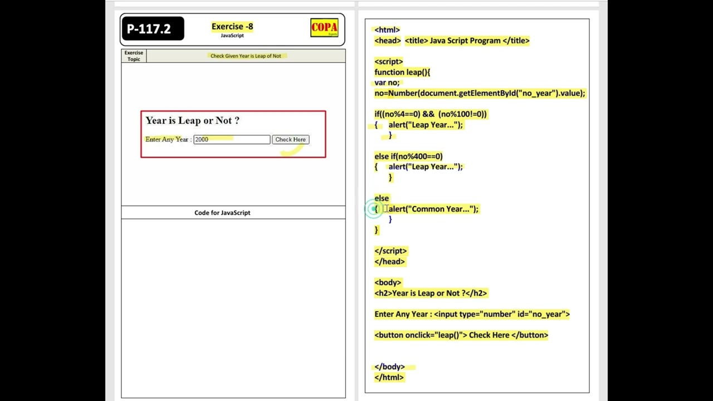This screenshot has height=401, width=713.
Task: Click the Enter Any Year input field
Action: (x=232, y=139)
